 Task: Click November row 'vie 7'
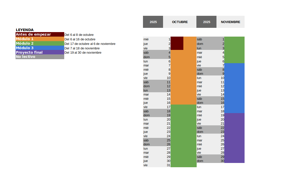(x=210, y=65)
